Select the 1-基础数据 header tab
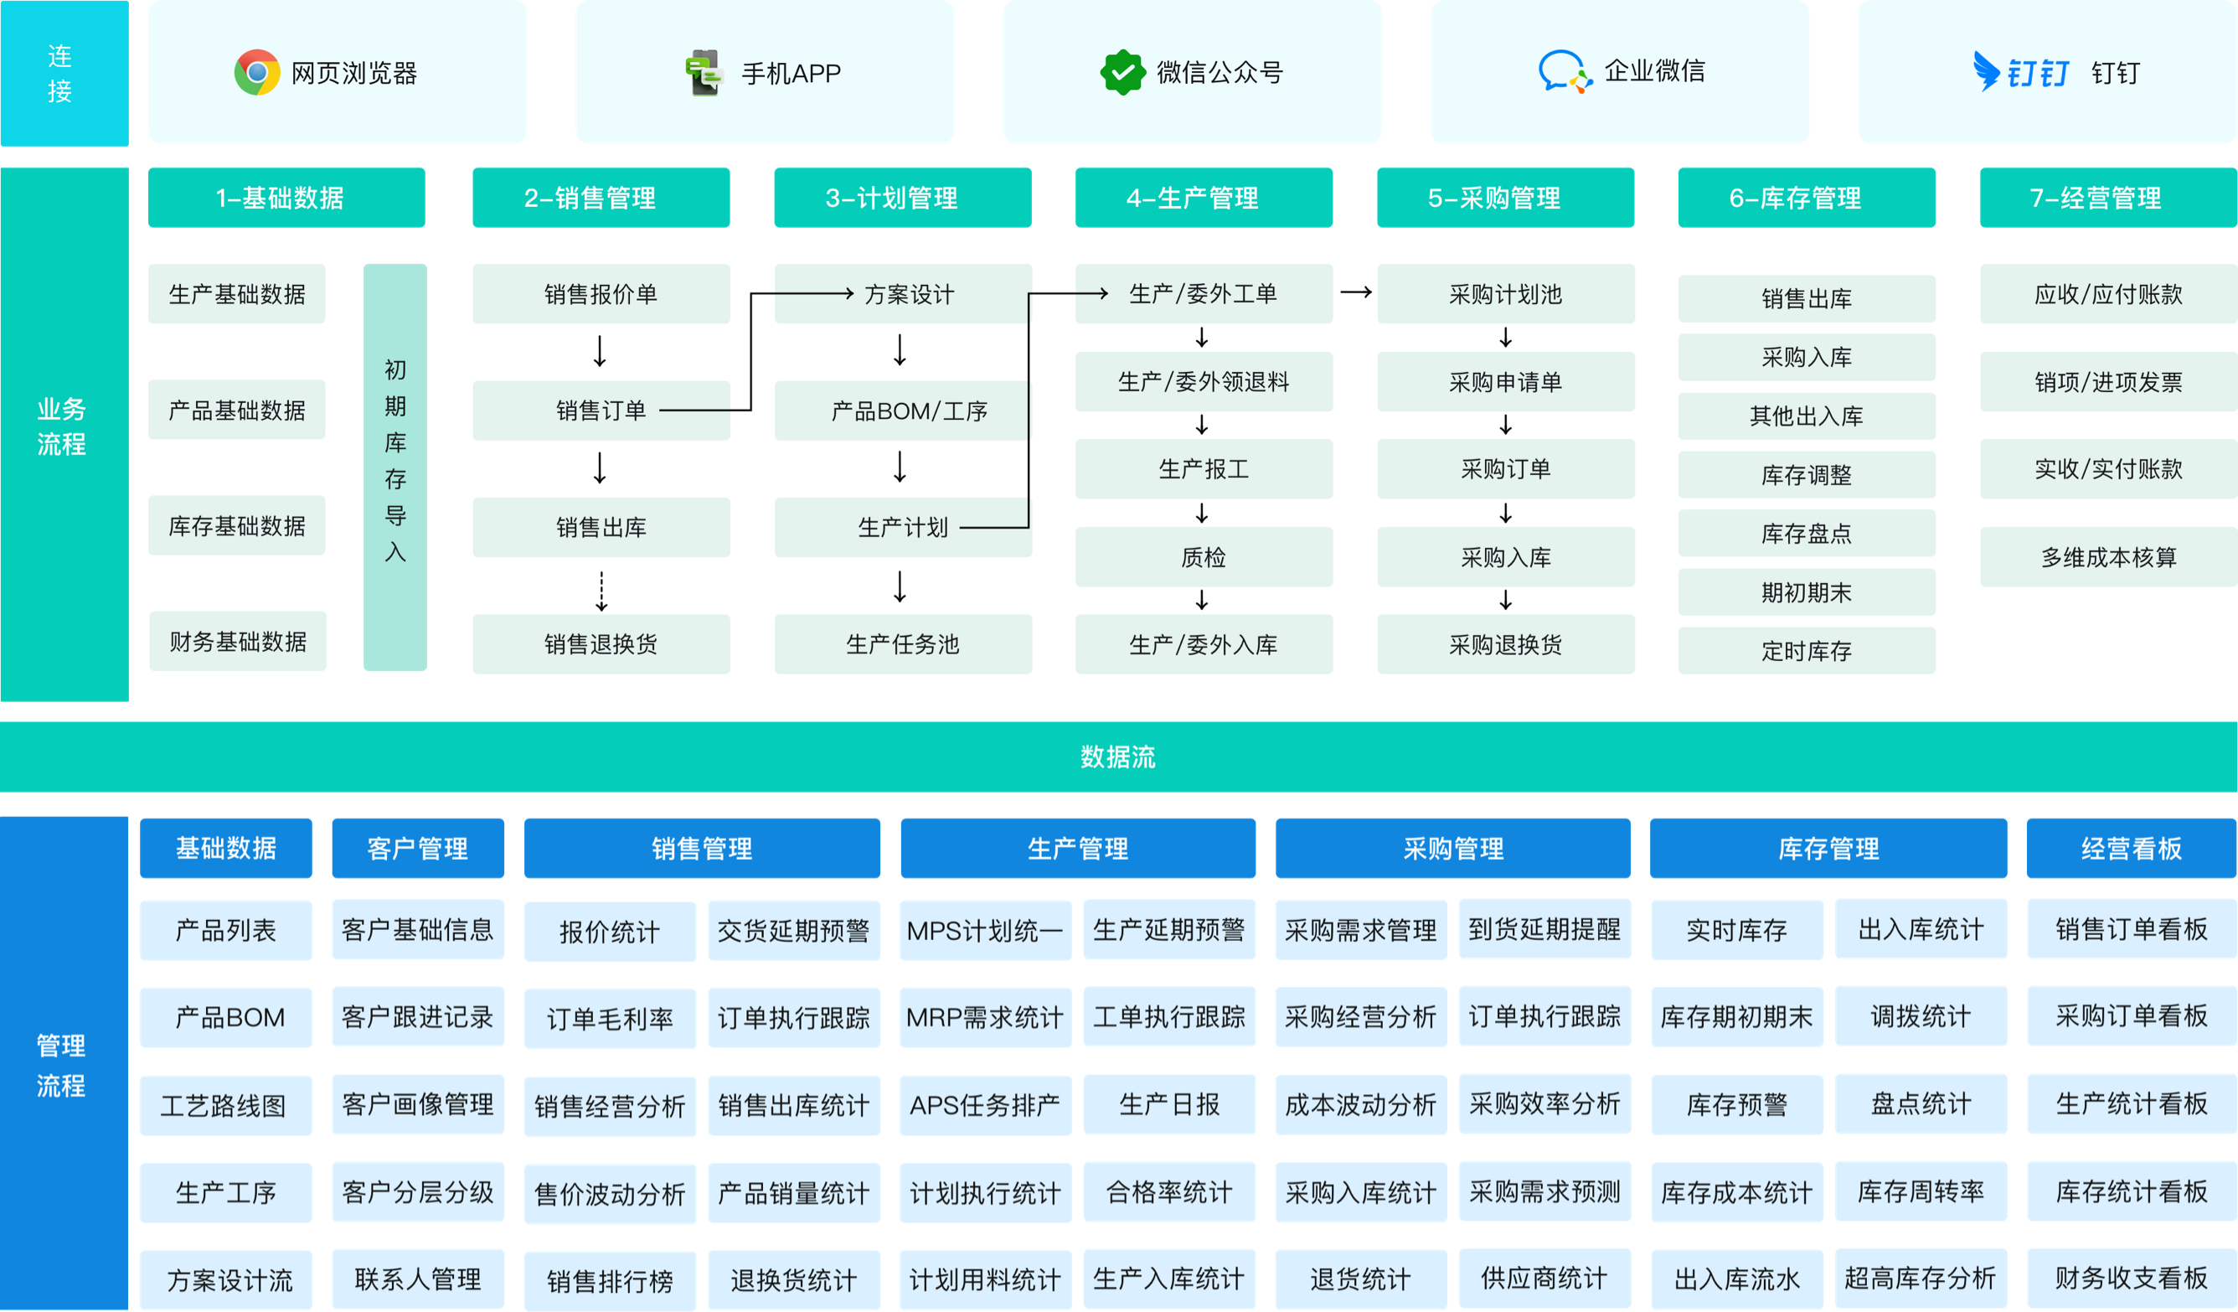2238x1312 pixels. [286, 197]
